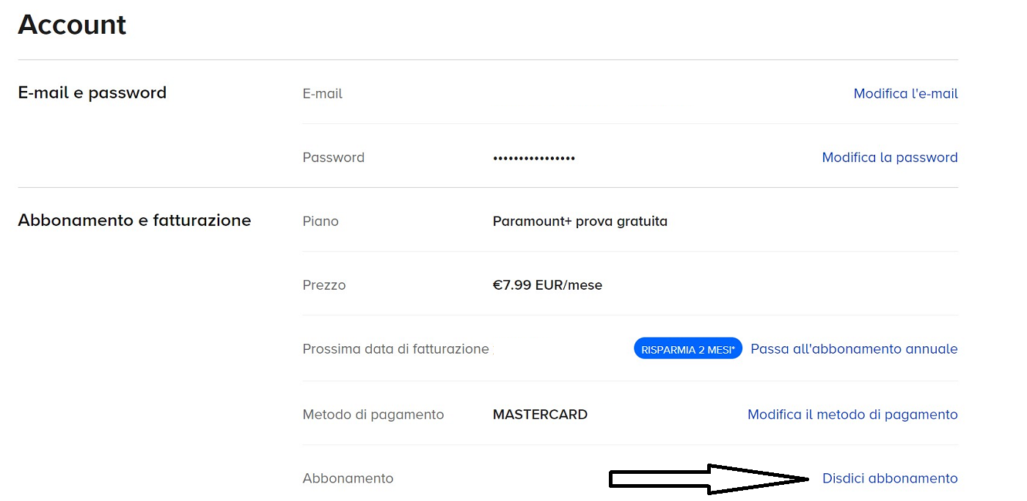Click Modifica il metodo di pagamento
Viewport: 1027px width, 501px height.
(x=852, y=414)
